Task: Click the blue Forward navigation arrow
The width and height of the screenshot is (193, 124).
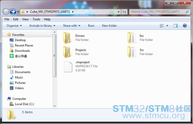Action: pyautogui.click(x=13, y=12)
